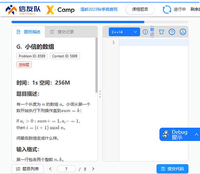Click the Debug 提示 robot icon

pos(165,134)
